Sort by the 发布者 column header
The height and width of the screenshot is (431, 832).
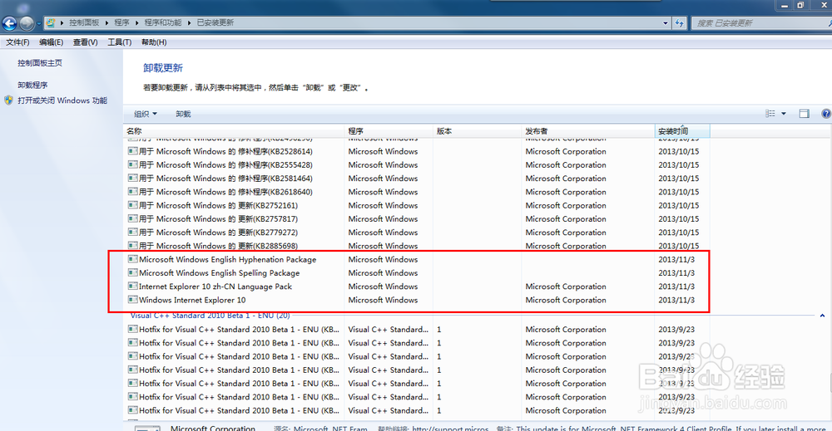click(x=588, y=130)
